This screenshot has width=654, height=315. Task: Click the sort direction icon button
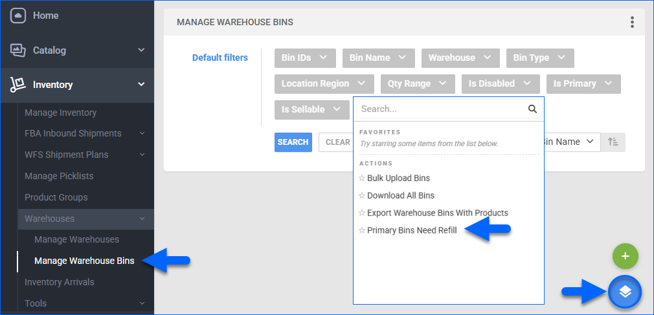(613, 142)
